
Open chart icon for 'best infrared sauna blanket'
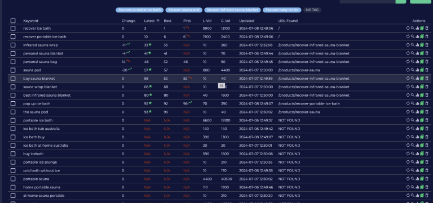pyautogui.click(x=417, y=95)
